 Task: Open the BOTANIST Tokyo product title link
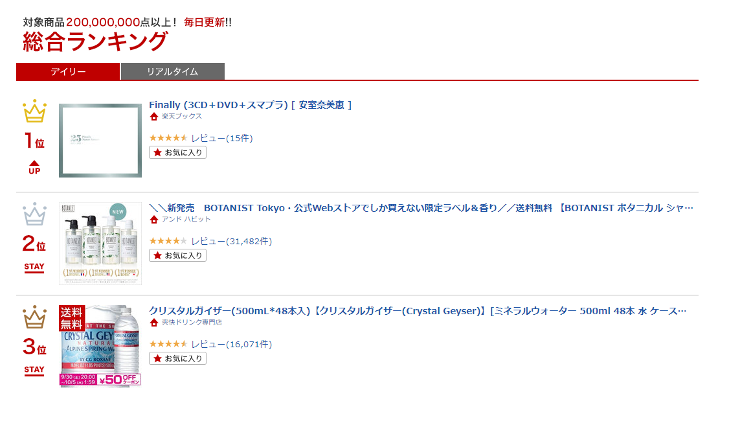[421, 208]
